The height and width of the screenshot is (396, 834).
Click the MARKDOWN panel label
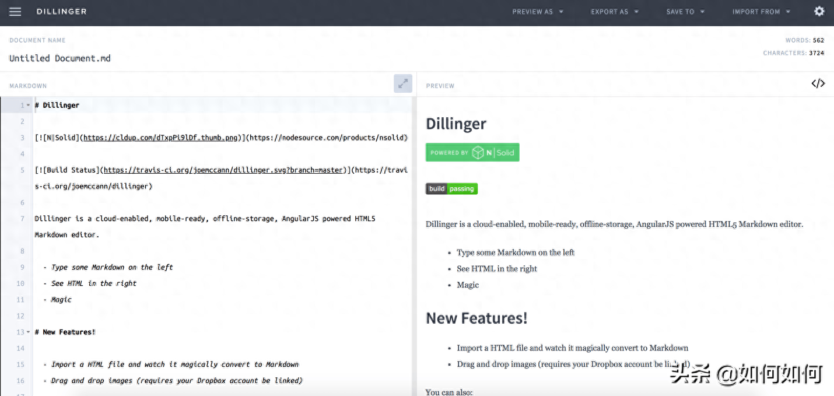[28, 86]
